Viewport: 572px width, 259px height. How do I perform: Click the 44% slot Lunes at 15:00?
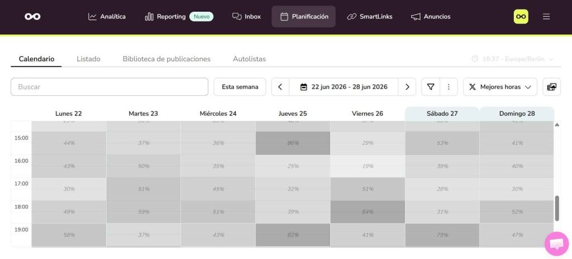69,143
